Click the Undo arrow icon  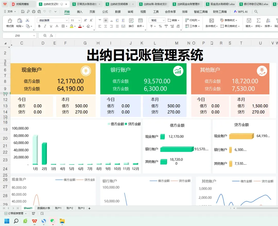click(x=45, y=12)
